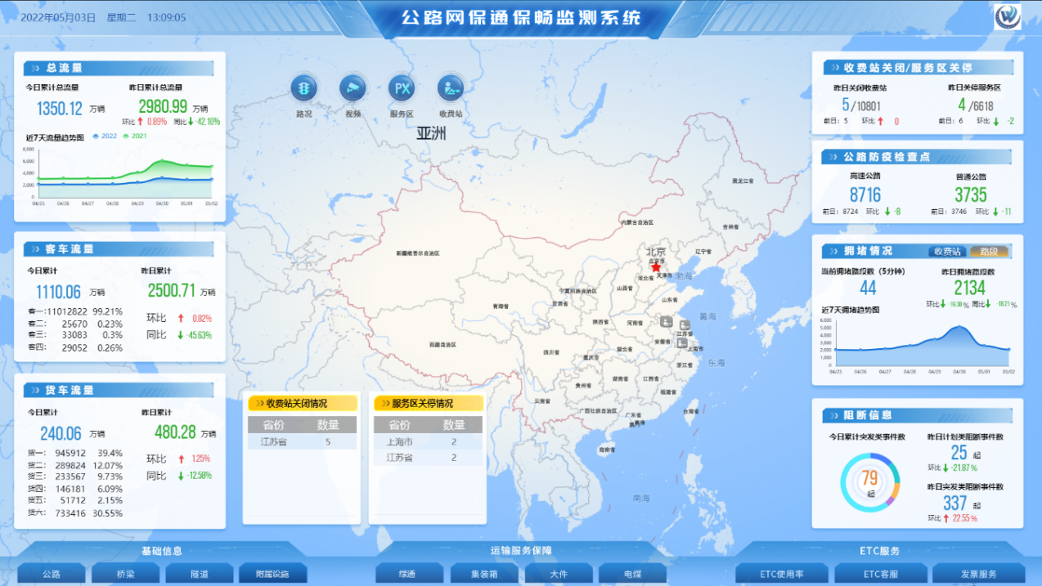Click the ETC客服 button

[881, 574]
